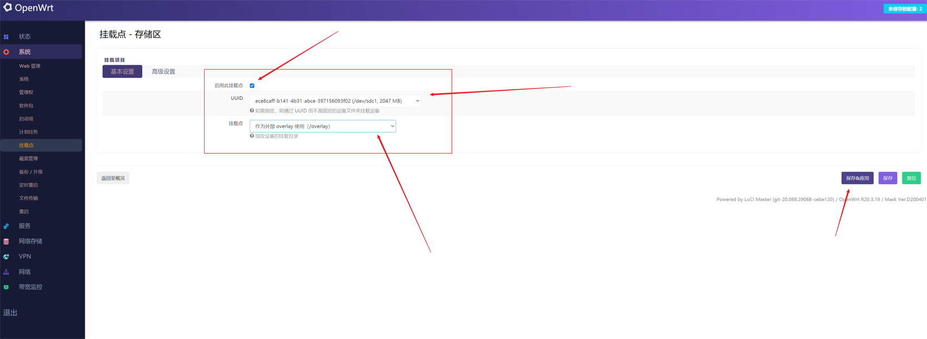The width and height of the screenshot is (927, 339).
Task: Open 备份 / 升级 in the sidebar
Action: click(31, 172)
